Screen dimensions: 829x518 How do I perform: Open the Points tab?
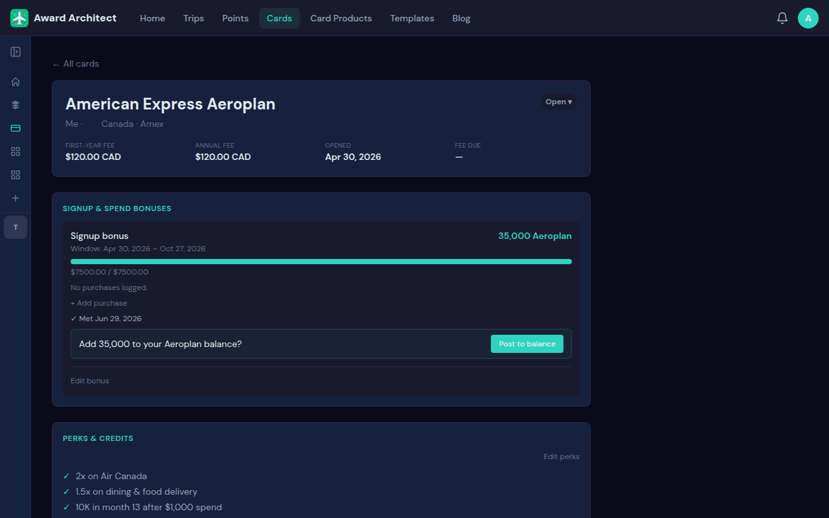tap(235, 18)
